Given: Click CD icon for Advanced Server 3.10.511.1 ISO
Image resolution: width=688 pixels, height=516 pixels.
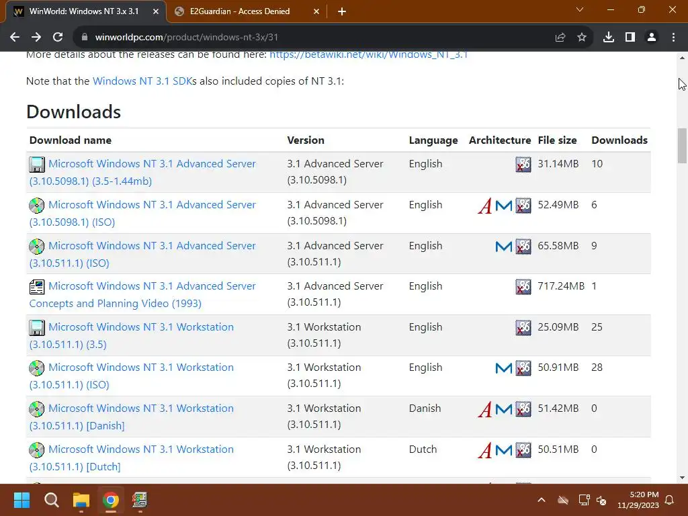Looking at the screenshot, I should tap(37, 246).
